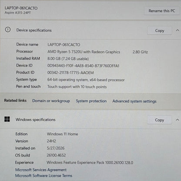The height and width of the screenshot is (181, 181).
Task: Click the Device specifications header row
Action: [x=90, y=30]
